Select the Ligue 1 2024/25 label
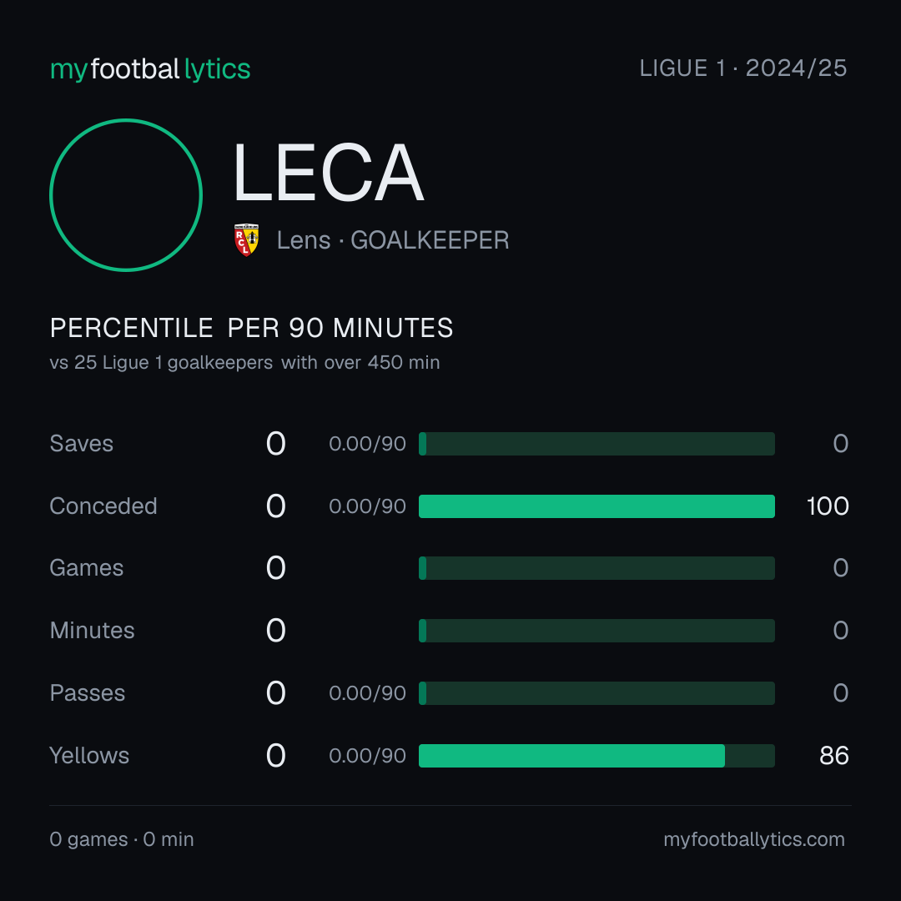Screen dimensions: 901x901 (743, 68)
